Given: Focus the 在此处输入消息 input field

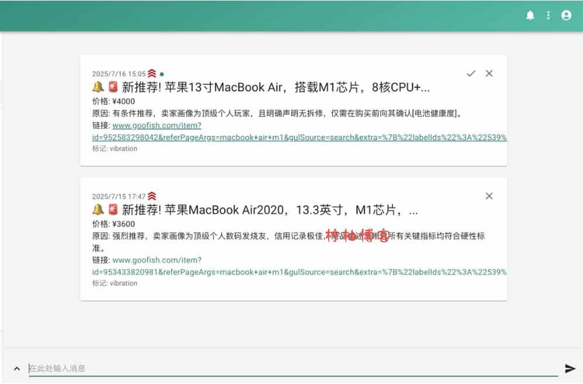Looking at the screenshot, I should [293, 368].
